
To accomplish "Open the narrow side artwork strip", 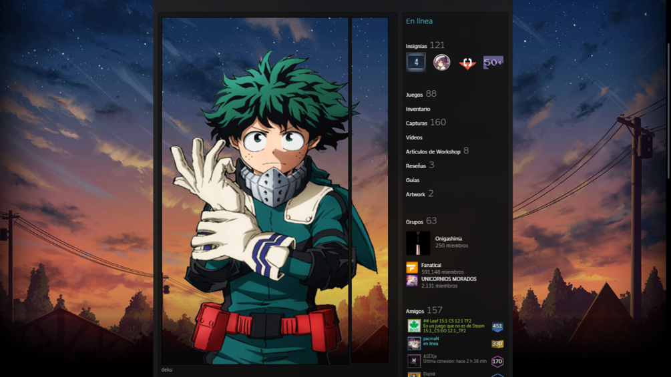I will (370, 190).
